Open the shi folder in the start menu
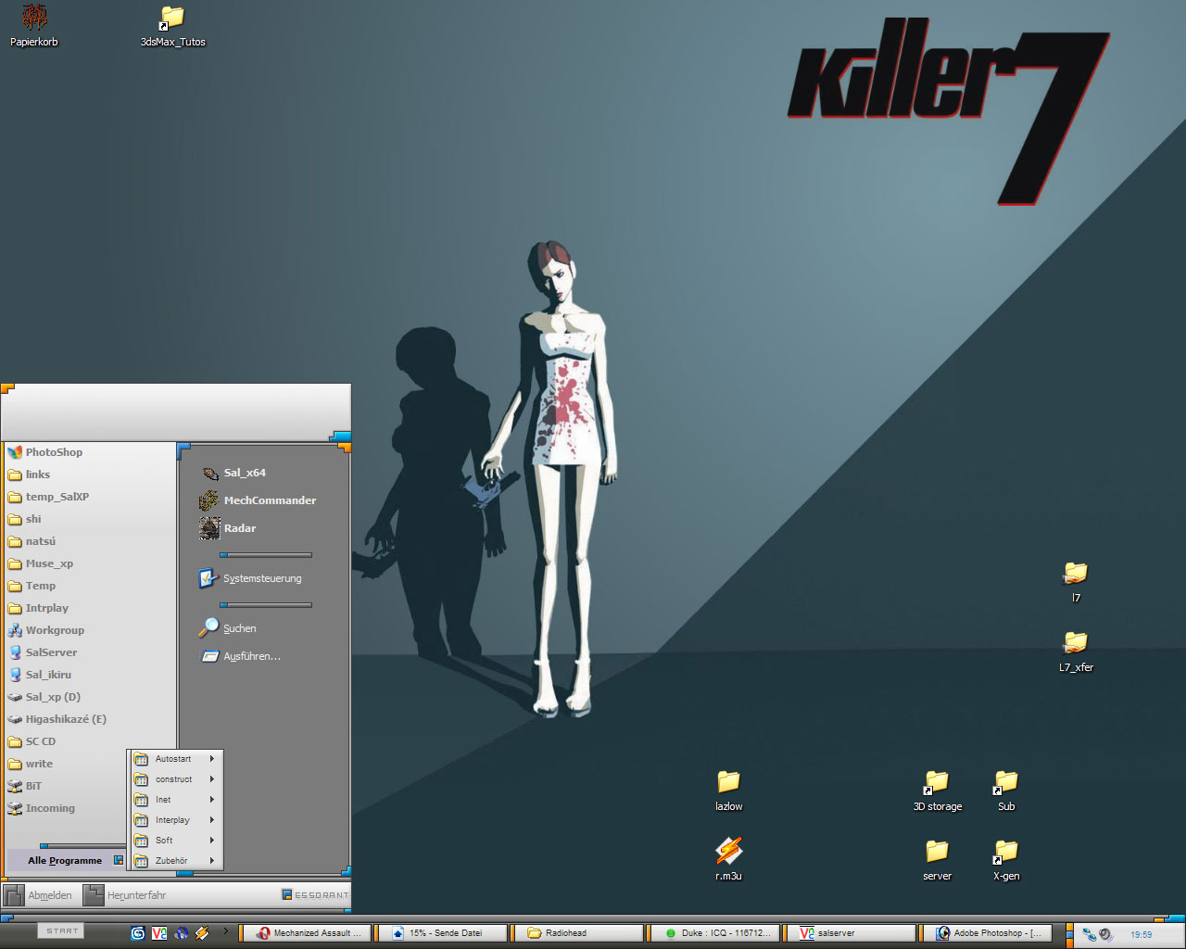 (25, 519)
